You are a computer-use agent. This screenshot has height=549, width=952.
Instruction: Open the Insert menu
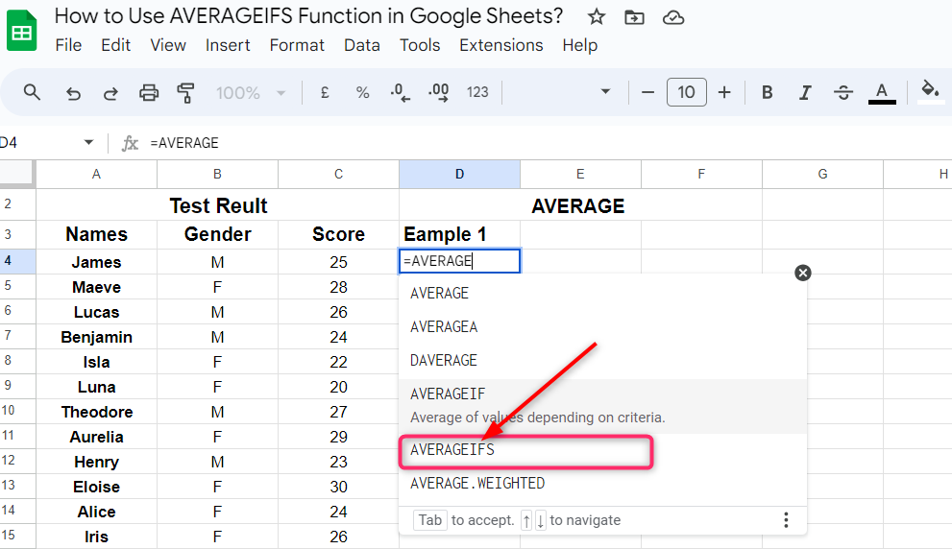(x=228, y=45)
